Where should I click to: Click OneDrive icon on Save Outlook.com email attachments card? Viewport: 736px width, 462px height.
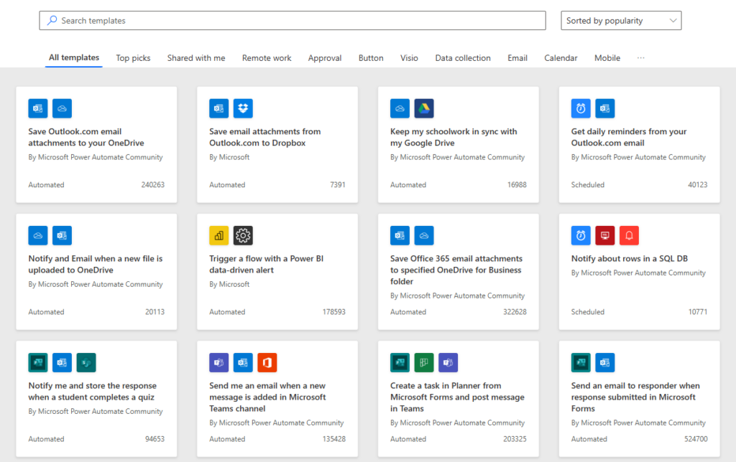click(62, 108)
